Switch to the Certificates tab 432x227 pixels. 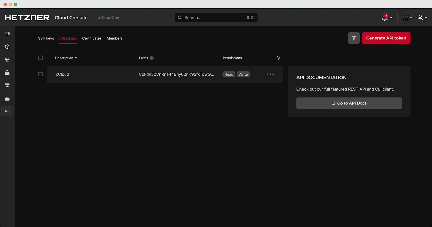pyautogui.click(x=92, y=38)
